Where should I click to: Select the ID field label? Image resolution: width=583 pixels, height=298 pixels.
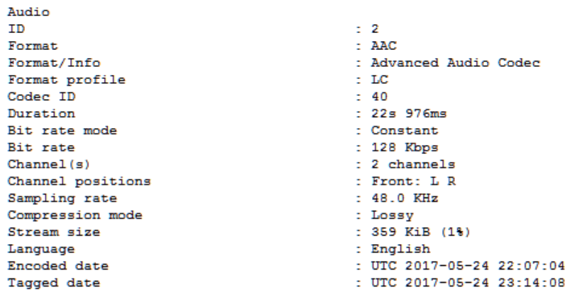pos(16,29)
